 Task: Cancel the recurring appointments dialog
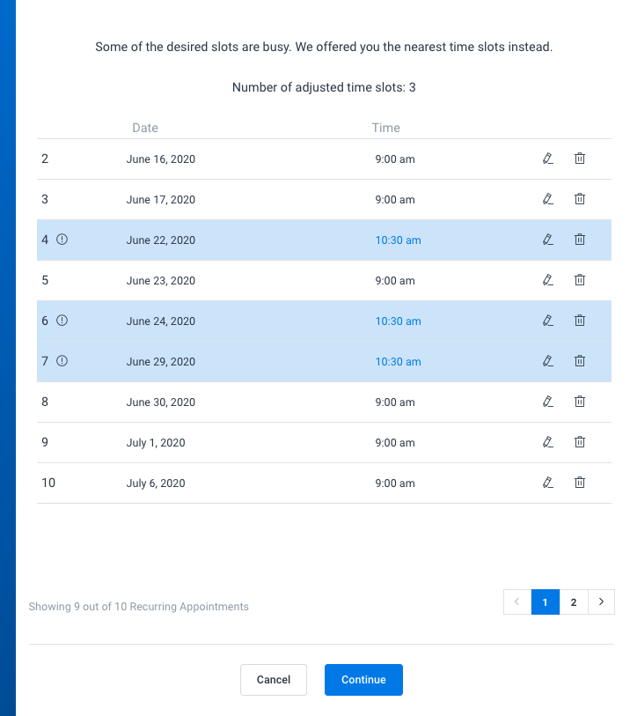(273, 679)
